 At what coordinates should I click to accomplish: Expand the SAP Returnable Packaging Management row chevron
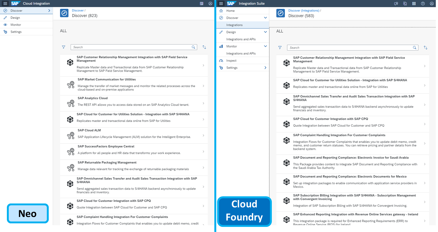click(x=203, y=168)
